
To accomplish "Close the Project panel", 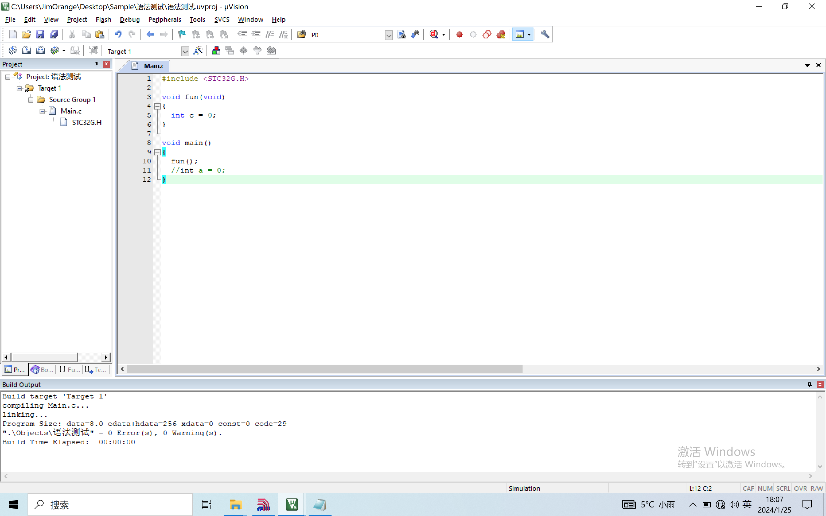I will point(106,64).
